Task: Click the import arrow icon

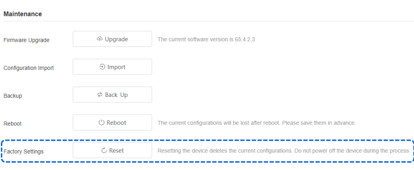Action: pyautogui.click(x=102, y=67)
